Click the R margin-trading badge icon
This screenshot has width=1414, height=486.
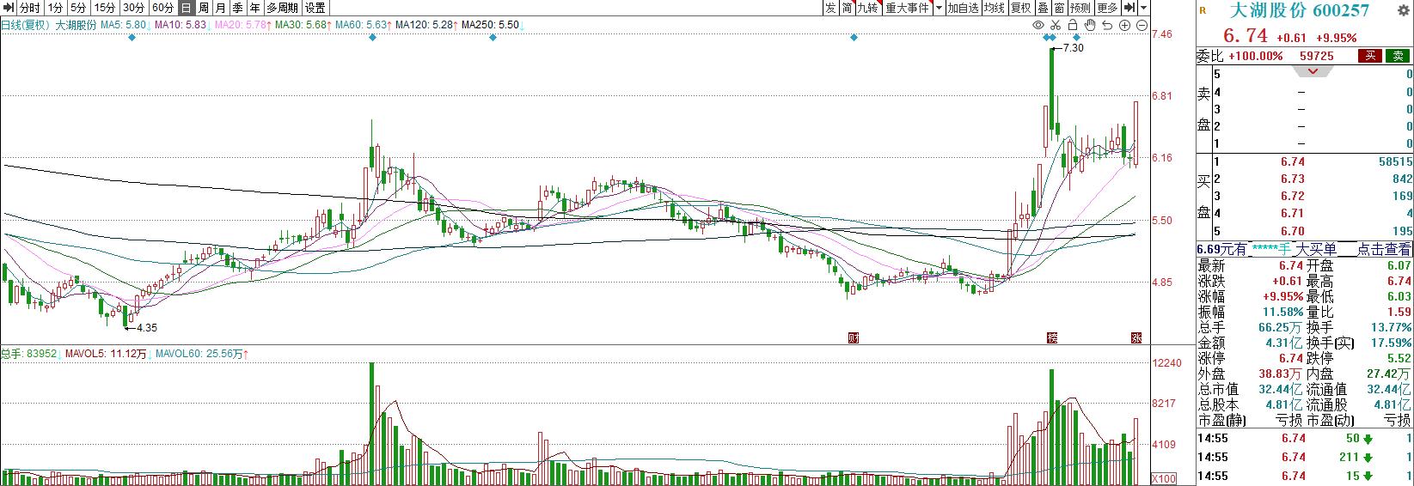click(x=1202, y=10)
